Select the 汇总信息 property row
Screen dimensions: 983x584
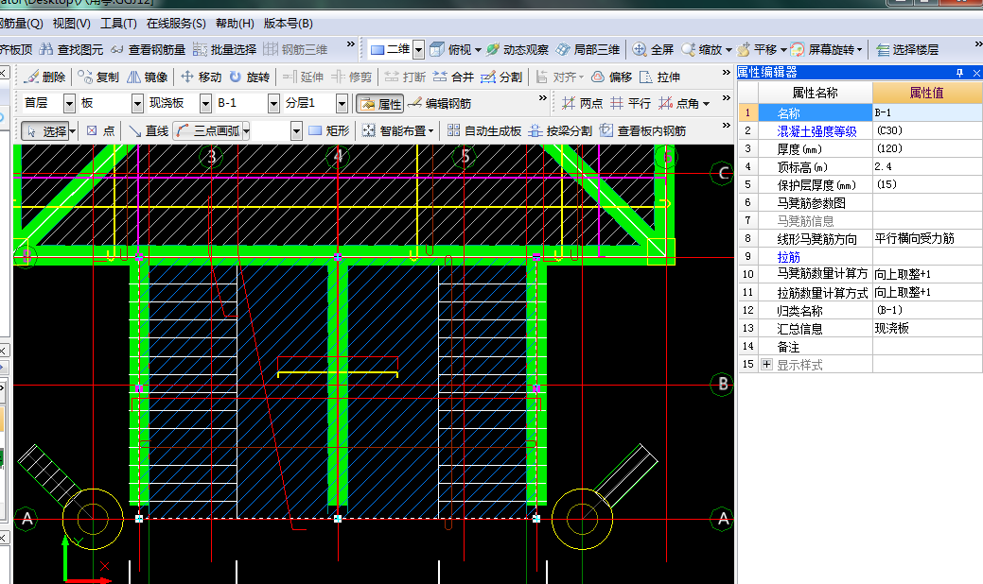click(x=860, y=329)
